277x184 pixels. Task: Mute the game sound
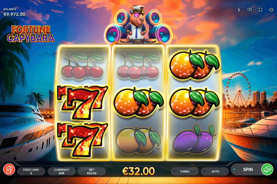click(x=249, y=10)
